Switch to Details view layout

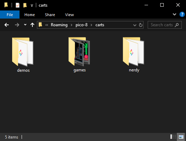coord(173,137)
